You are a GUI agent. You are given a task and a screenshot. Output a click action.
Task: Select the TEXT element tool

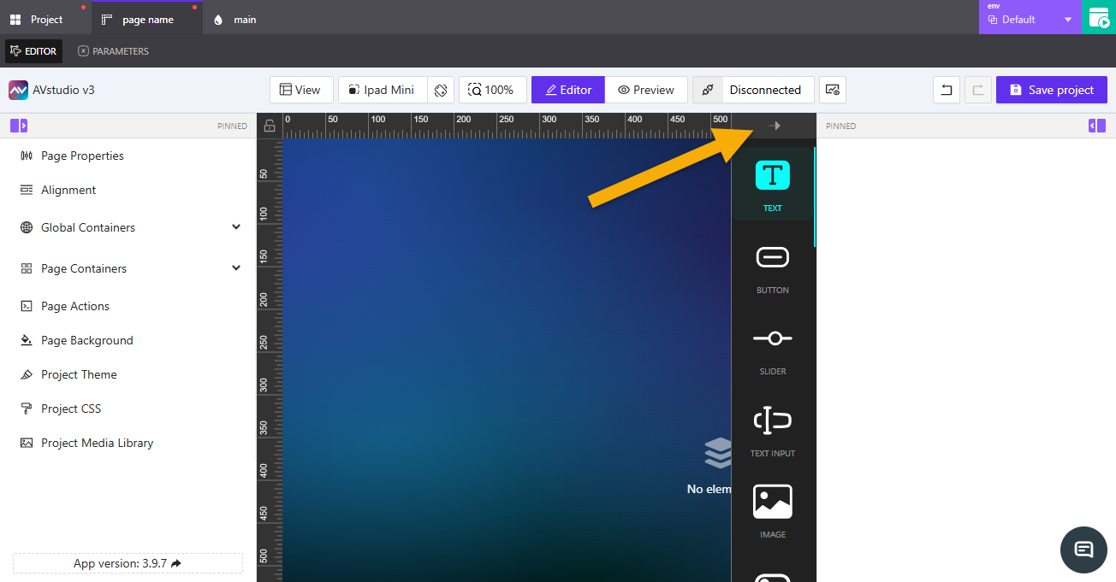772,183
